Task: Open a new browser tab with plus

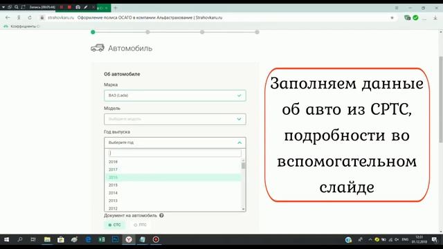Action: click(116, 8)
